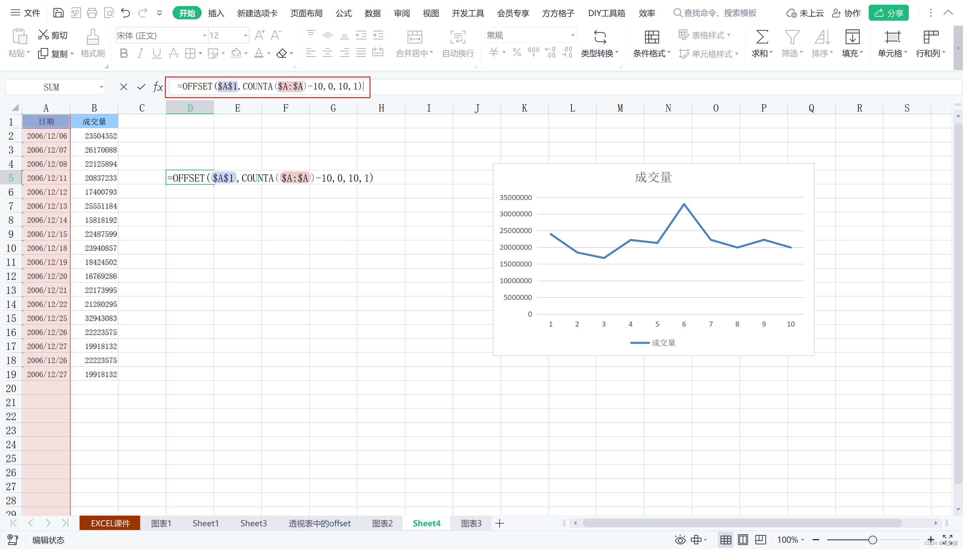Open the Formulas (公式) ribbon tab
The image size is (963, 549).
tap(343, 13)
